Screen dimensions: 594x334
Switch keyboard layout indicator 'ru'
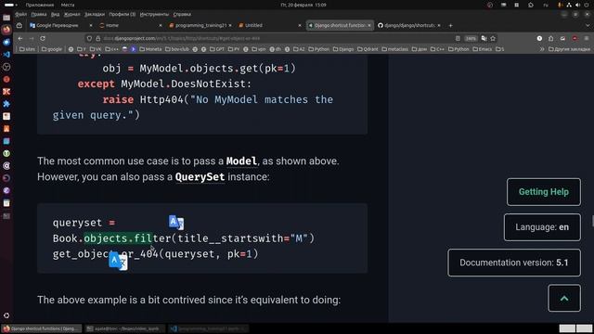tap(546, 5)
